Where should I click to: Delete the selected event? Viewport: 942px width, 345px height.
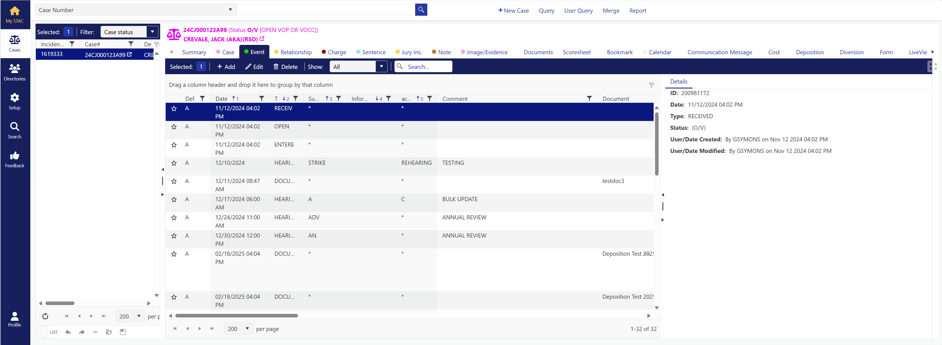285,66
